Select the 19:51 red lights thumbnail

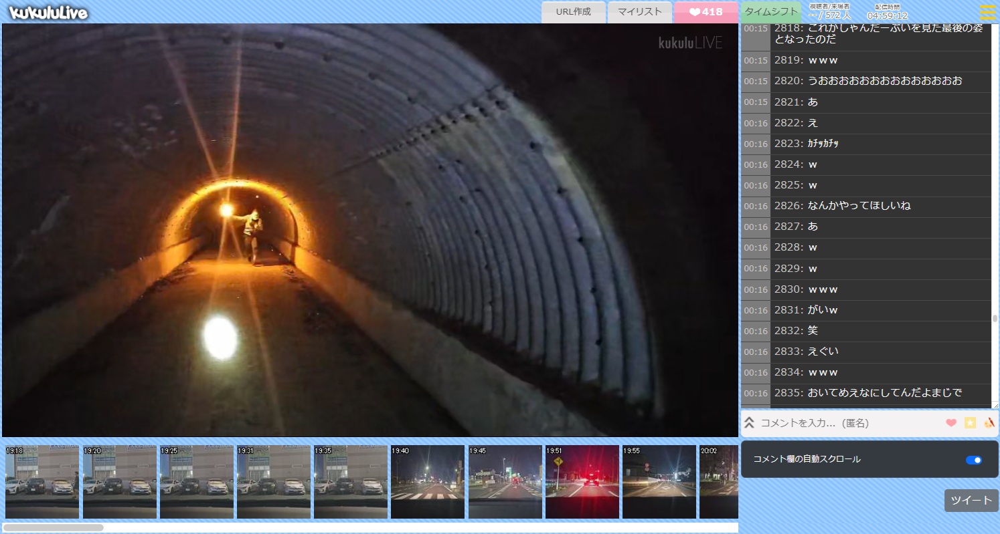582,482
